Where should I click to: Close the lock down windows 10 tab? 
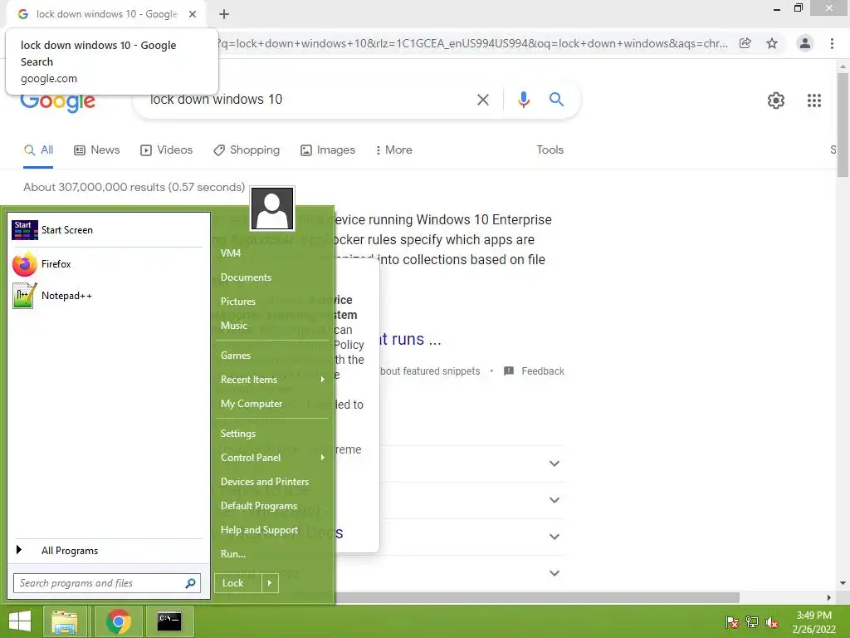click(x=193, y=14)
